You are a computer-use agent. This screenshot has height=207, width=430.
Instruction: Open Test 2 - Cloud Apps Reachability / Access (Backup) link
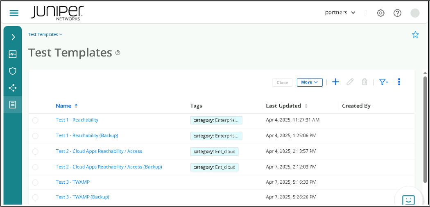click(109, 167)
